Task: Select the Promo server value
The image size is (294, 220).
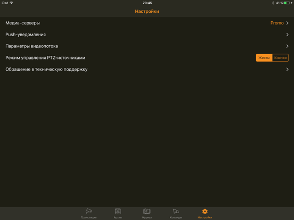Action: click(277, 23)
